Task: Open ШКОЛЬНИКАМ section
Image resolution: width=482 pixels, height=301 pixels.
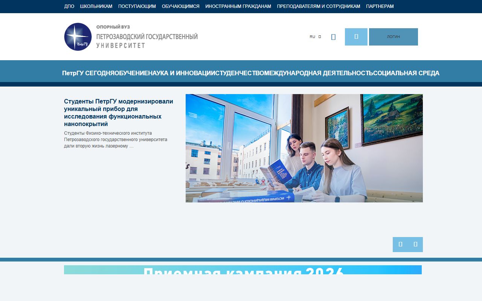Action: (96, 6)
